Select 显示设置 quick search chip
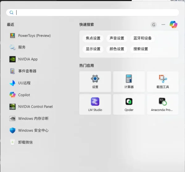This screenshot has height=172, width=185. [93, 49]
